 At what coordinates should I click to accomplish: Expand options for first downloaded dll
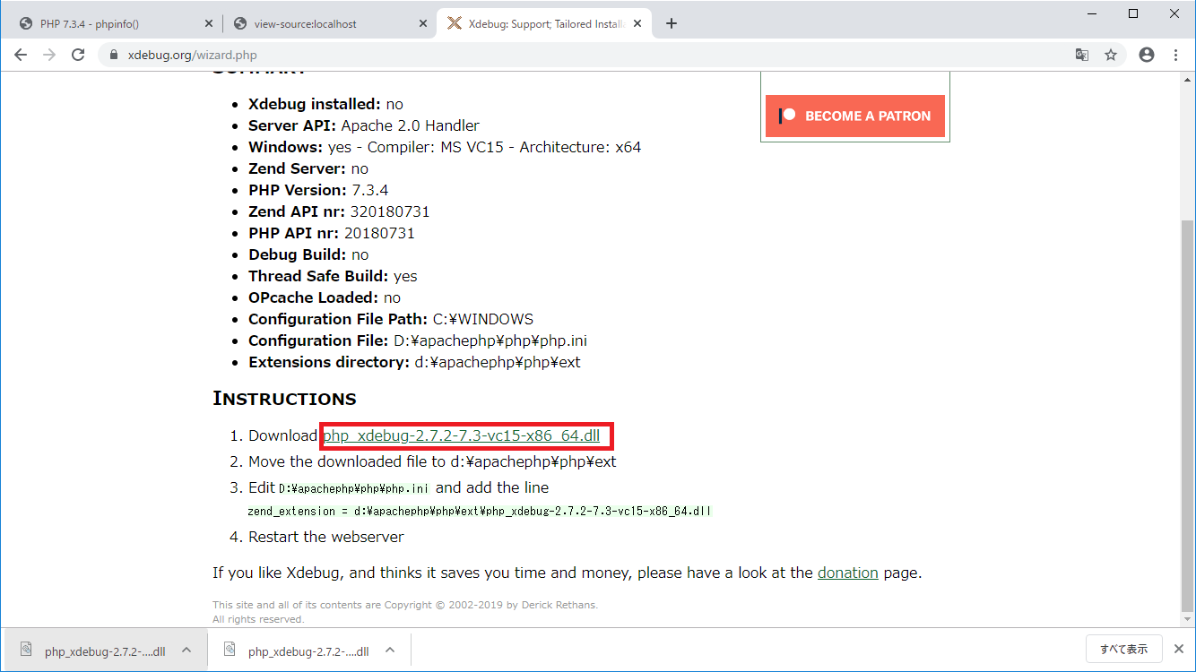(186, 650)
